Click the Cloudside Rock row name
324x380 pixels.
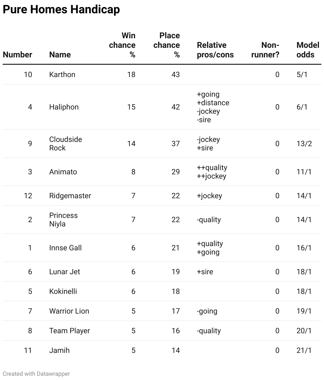(65, 143)
